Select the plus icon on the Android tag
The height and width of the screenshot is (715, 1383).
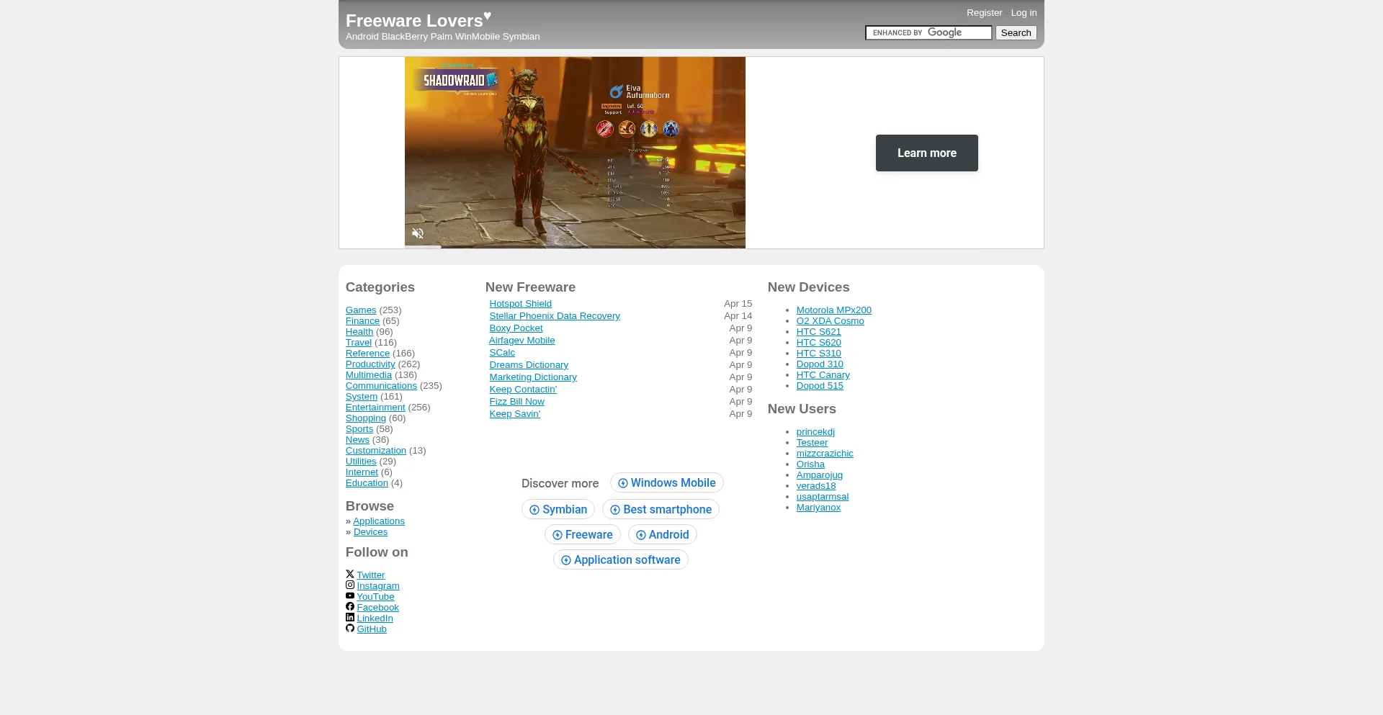641,535
